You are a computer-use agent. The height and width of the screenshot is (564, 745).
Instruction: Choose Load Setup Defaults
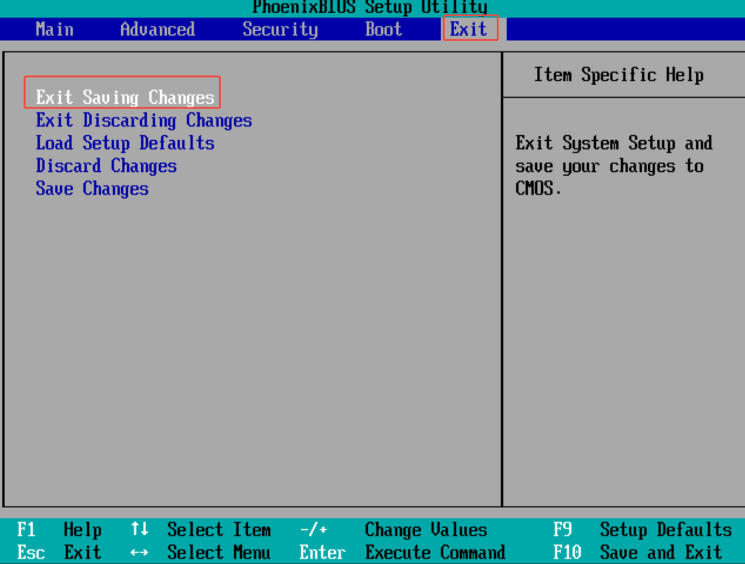pyautogui.click(x=125, y=143)
